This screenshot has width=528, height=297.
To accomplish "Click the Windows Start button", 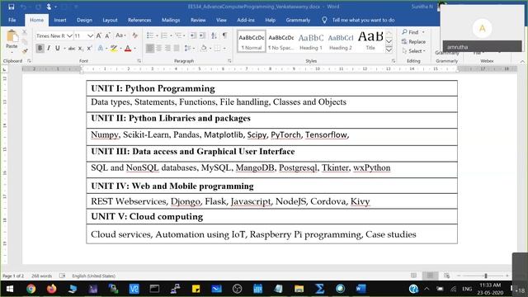I will click(9, 289).
